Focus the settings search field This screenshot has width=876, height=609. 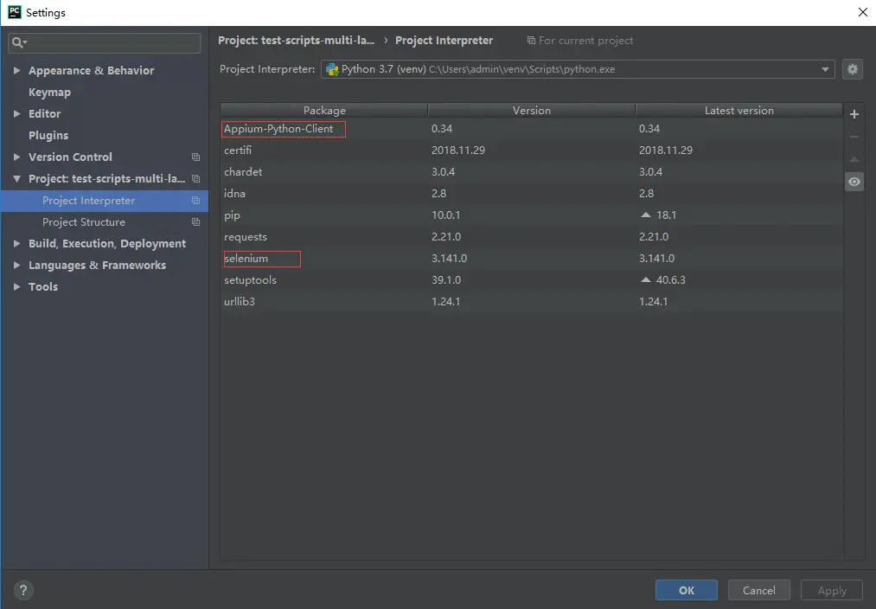coord(105,42)
